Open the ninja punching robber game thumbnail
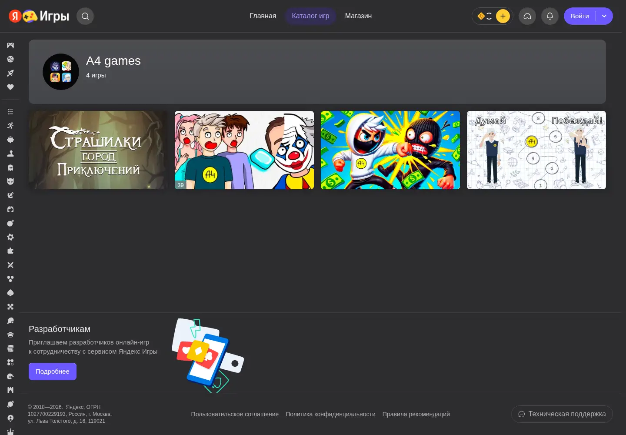626x435 pixels. click(390, 150)
